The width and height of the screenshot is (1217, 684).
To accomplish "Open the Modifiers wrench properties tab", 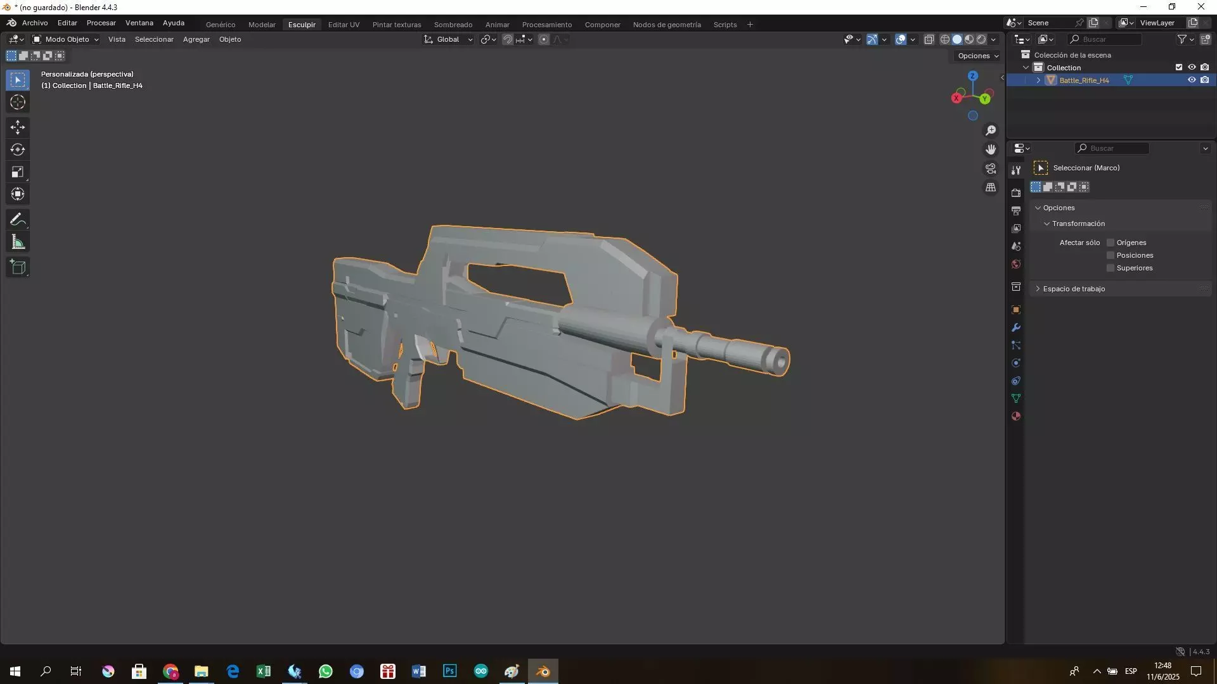I will [1016, 327].
